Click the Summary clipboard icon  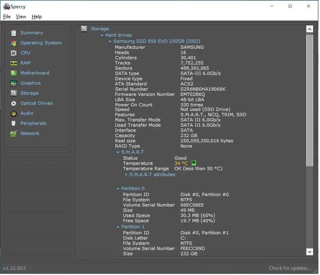click(x=13, y=33)
